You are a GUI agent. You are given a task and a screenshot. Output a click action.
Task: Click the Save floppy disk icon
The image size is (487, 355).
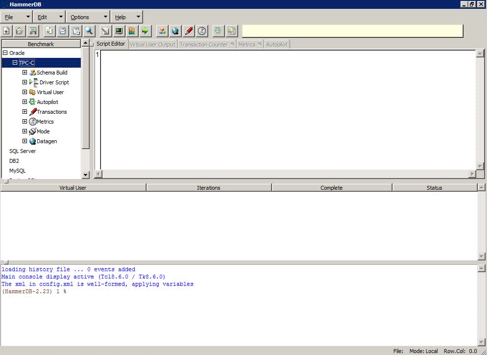pyautogui.click(x=33, y=31)
